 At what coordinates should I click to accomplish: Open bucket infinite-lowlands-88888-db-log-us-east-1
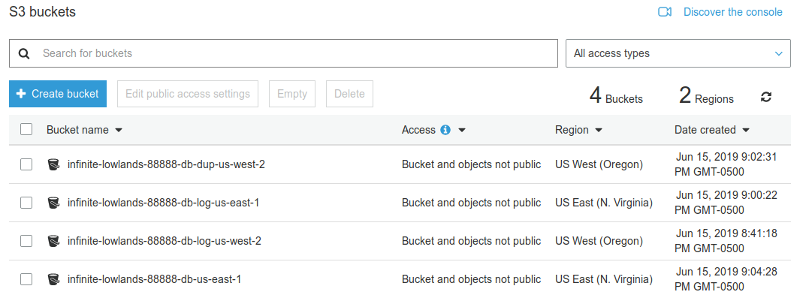coord(163,203)
